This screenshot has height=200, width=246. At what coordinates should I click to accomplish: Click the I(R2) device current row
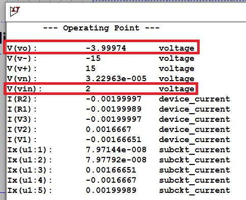(119, 99)
